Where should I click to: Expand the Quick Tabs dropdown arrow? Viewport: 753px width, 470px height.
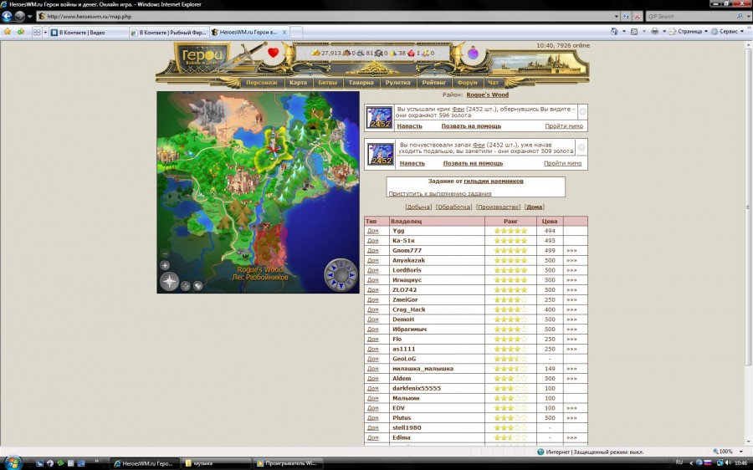(x=46, y=32)
